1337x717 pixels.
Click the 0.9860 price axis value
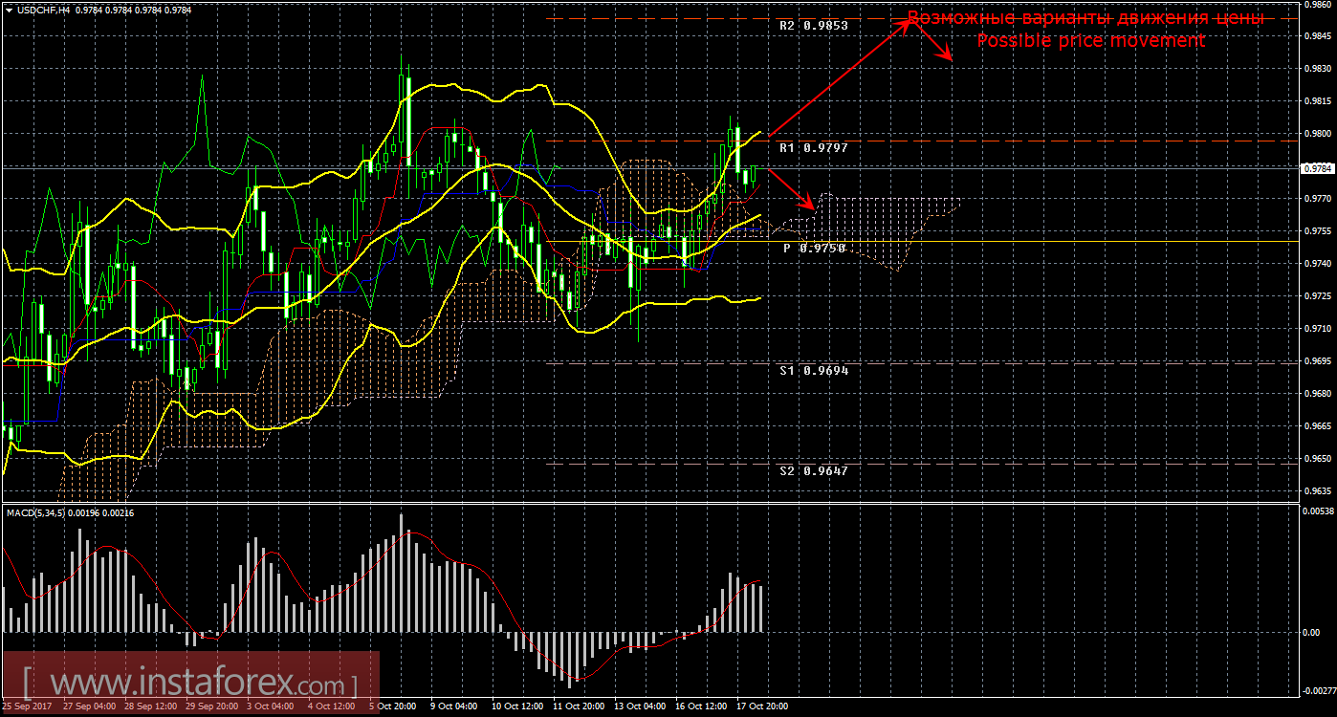click(1317, 5)
